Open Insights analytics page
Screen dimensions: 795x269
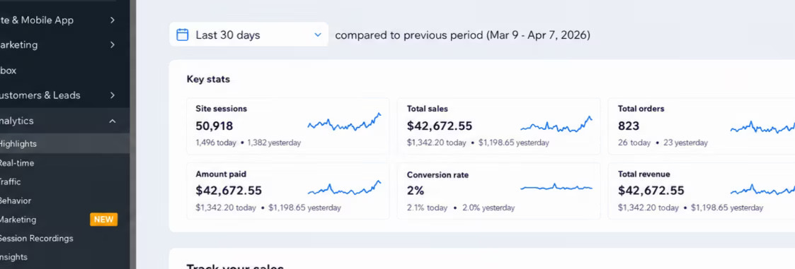64,257
